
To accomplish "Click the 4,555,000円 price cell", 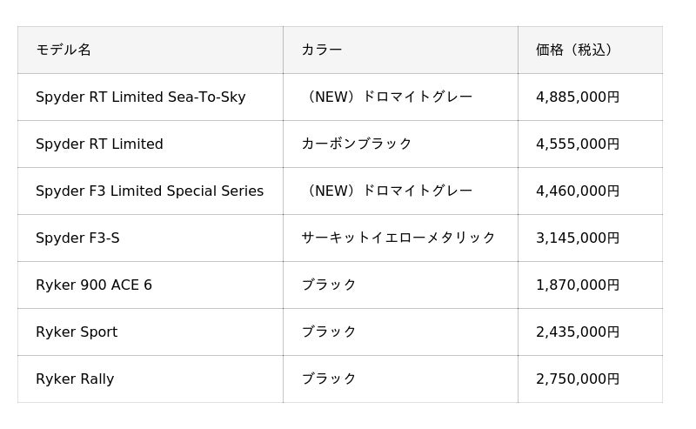I will click(590, 144).
